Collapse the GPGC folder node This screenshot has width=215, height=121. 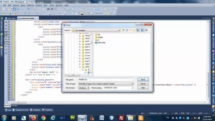(80, 67)
